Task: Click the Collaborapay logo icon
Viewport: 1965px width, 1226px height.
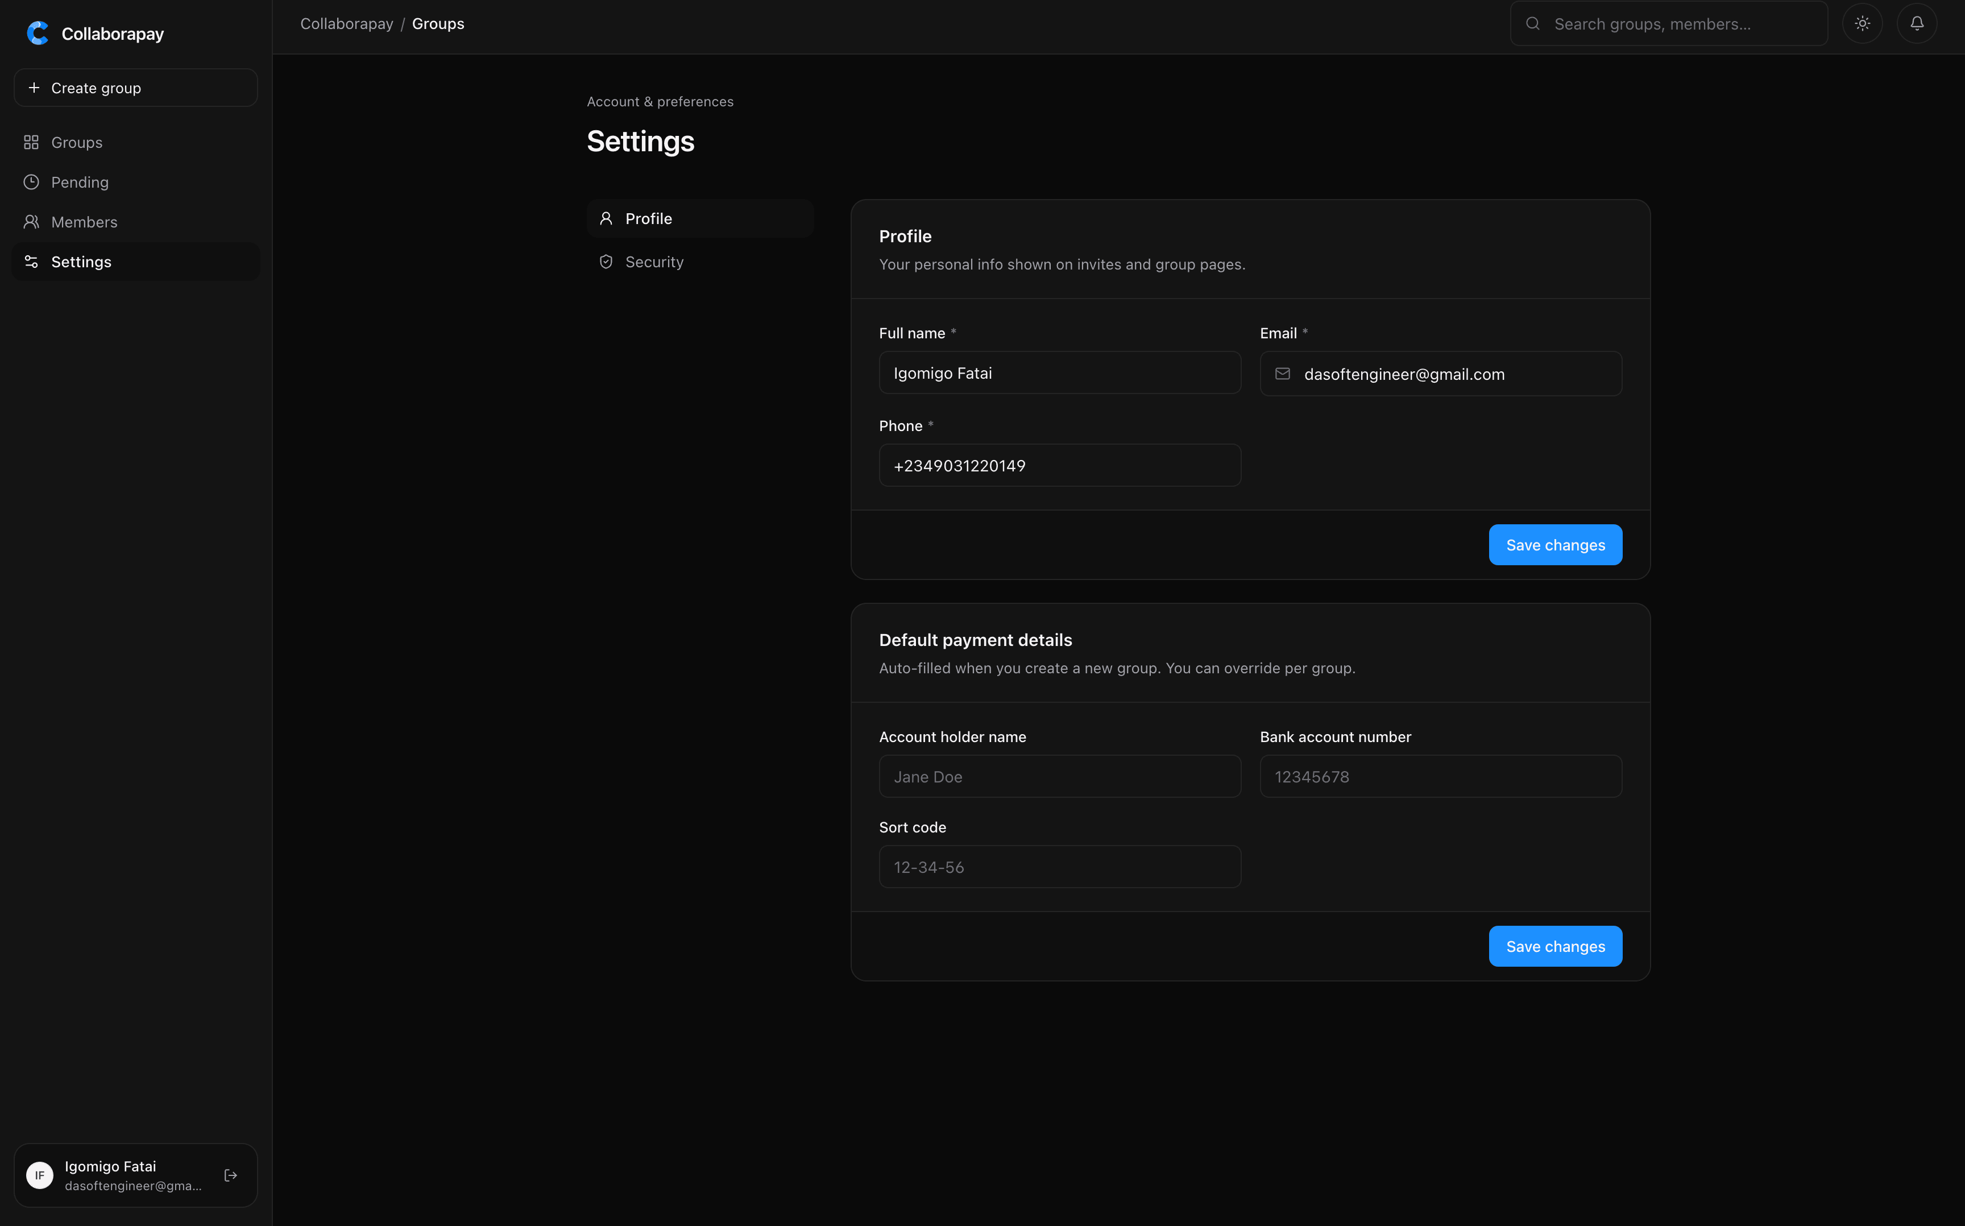Action: tap(38, 33)
